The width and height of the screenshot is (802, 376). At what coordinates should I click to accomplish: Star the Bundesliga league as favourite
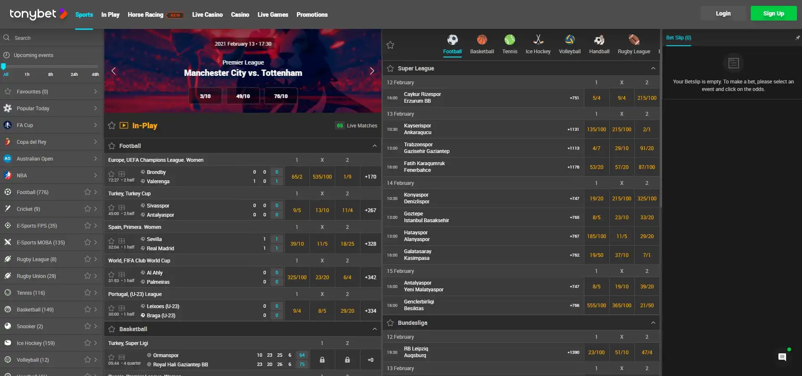pos(390,323)
